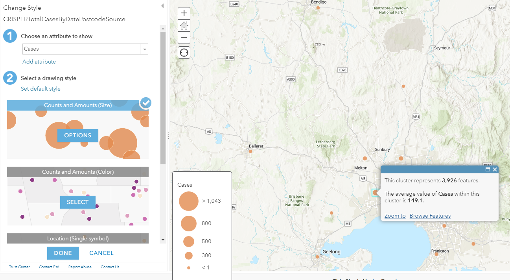This screenshot has height=280, width=510.
Task: Click the style panel scrollbar thumb
Action: [x=163, y=98]
